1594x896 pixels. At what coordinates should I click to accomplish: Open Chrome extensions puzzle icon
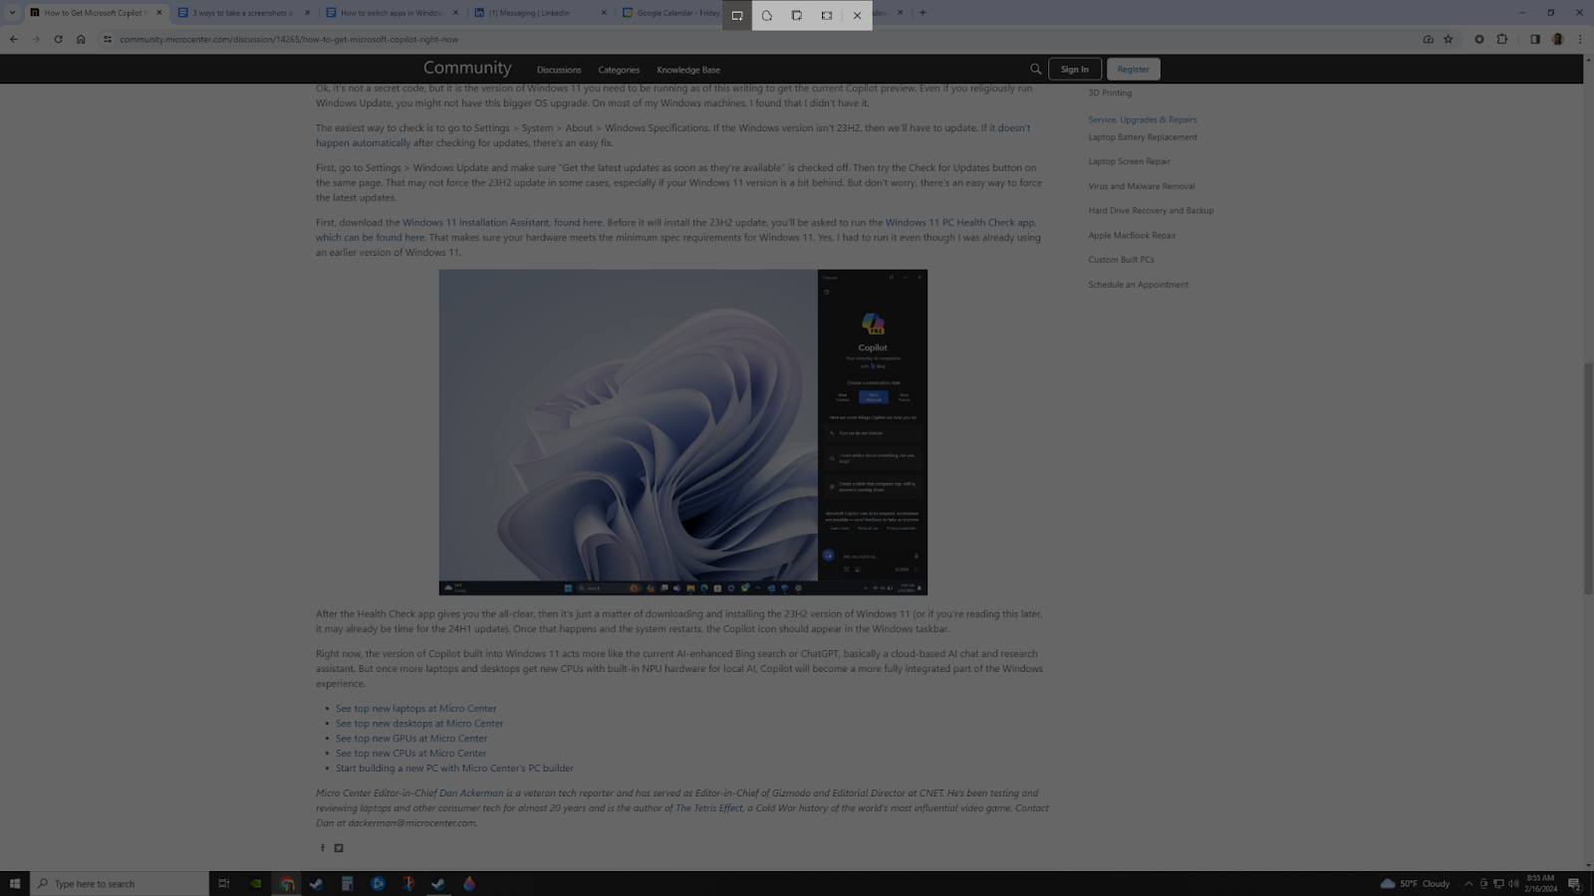tap(1502, 40)
